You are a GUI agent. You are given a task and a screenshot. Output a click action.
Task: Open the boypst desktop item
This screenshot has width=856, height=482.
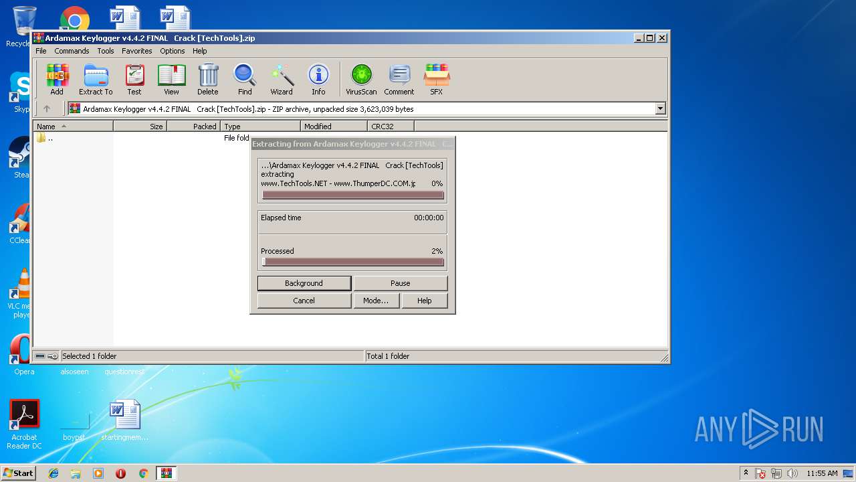(74, 426)
